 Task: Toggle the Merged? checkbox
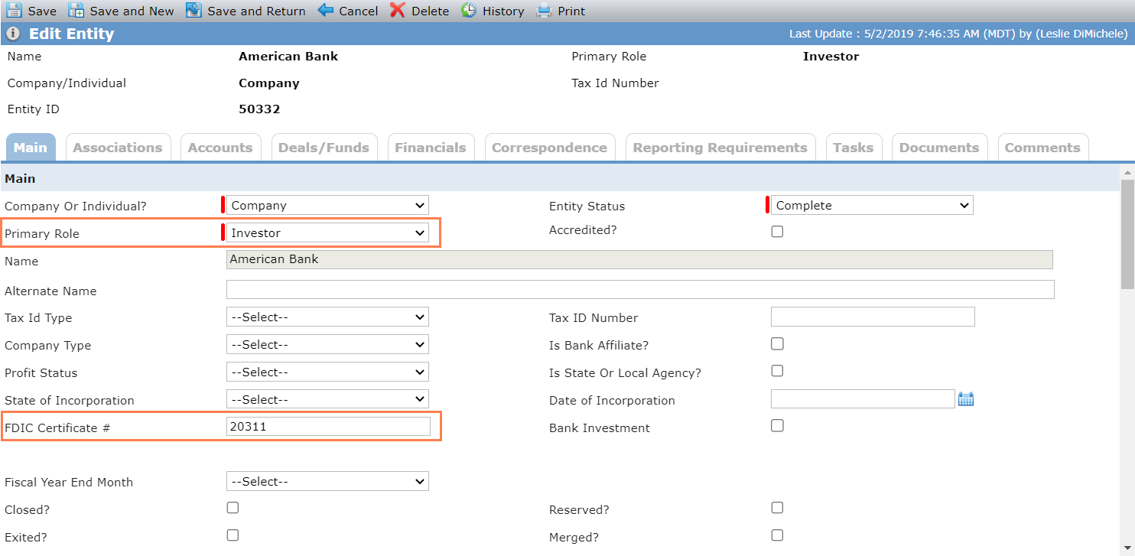(777, 535)
